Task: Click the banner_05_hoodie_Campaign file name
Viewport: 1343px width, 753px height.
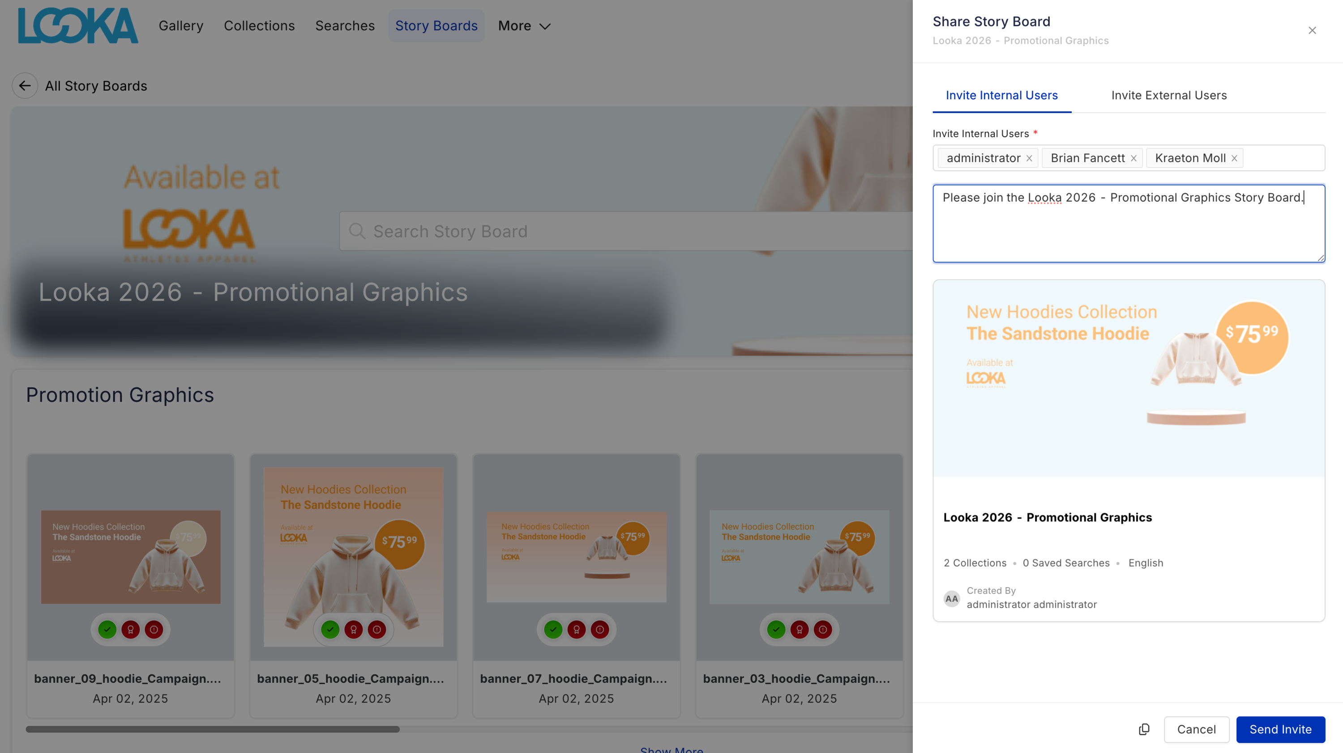Action: 351,678
